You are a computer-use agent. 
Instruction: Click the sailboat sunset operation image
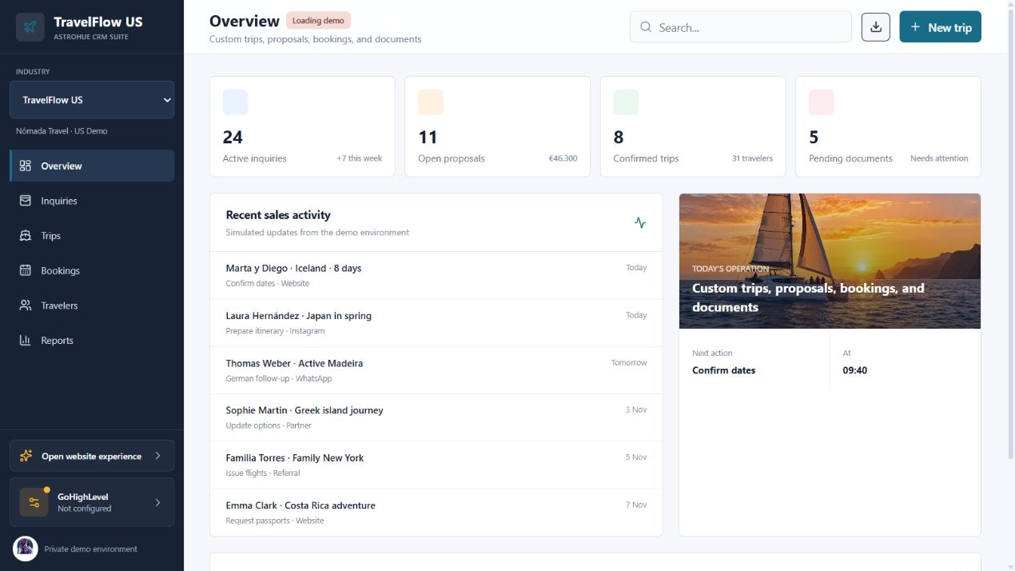point(830,261)
